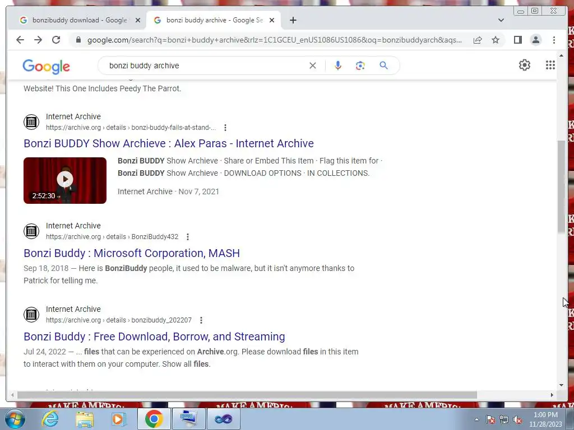Open Action Center flag icon
The image size is (574, 430).
[490, 419]
